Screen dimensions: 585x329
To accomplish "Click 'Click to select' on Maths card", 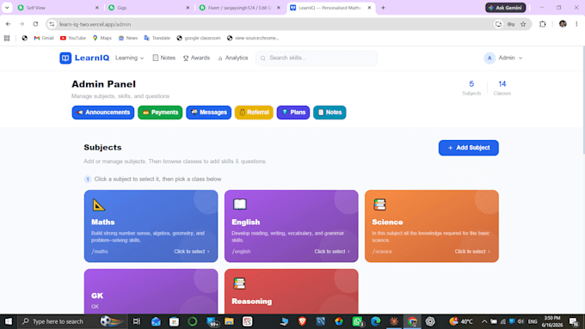I will (192, 252).
